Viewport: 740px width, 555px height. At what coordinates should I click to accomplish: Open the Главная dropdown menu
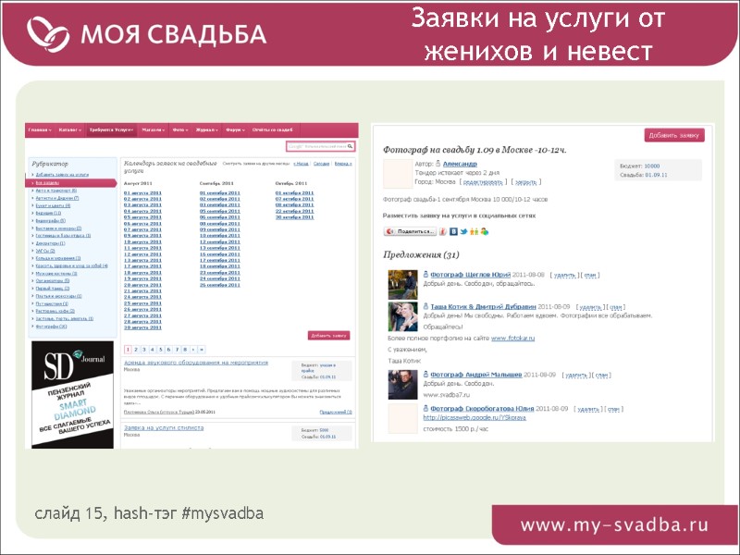[x=40, y=129]
